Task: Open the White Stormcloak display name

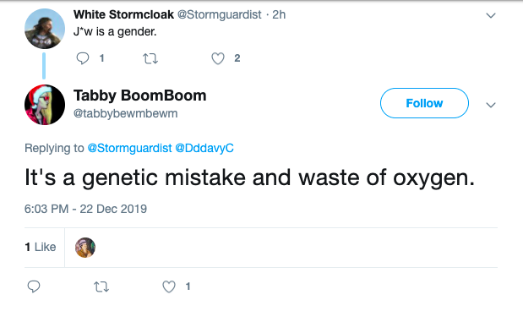Action: click(123, 14)
